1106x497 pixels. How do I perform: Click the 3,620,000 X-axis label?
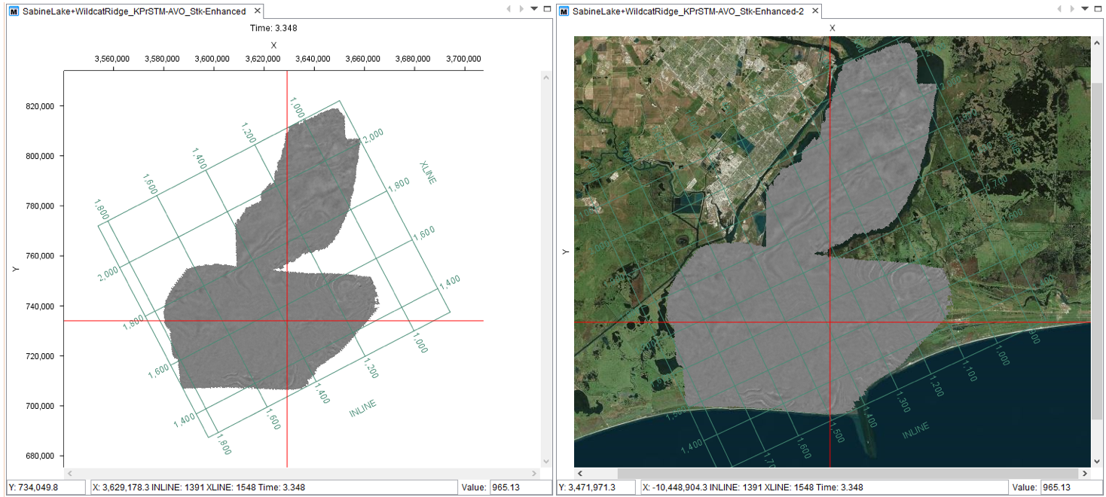point(263,59)
